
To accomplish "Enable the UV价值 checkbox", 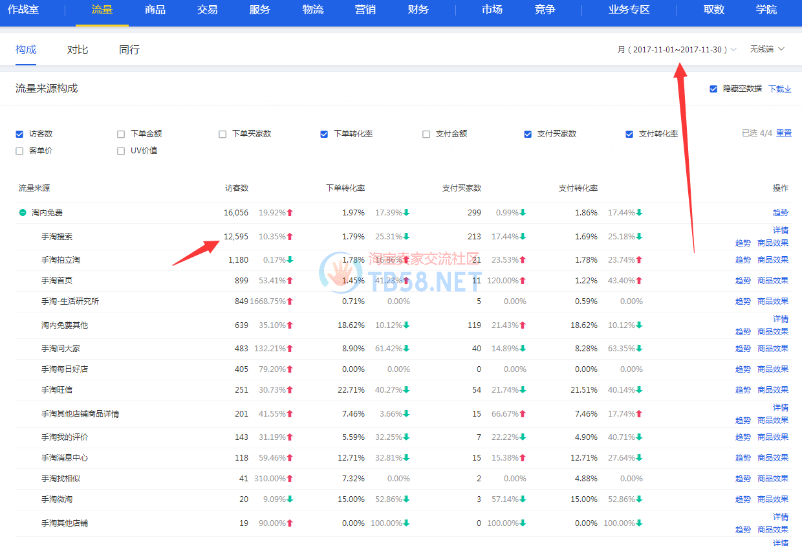I will coord(121,151).
